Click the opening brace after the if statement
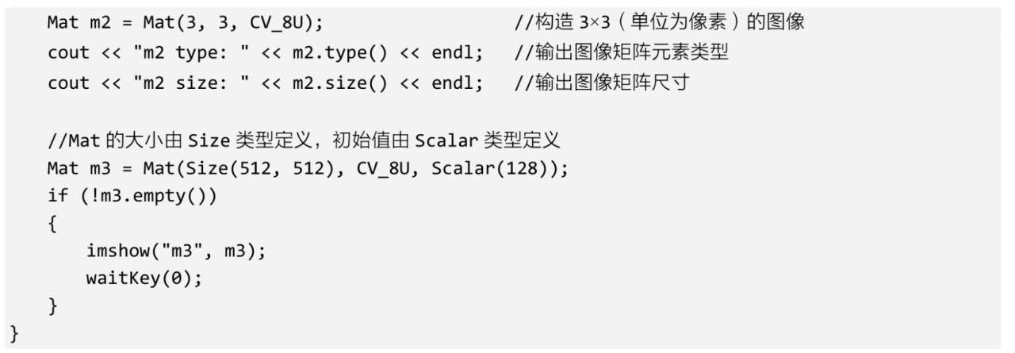Image resolution: width=1015 pixels, height=353 pixels. 52,224
